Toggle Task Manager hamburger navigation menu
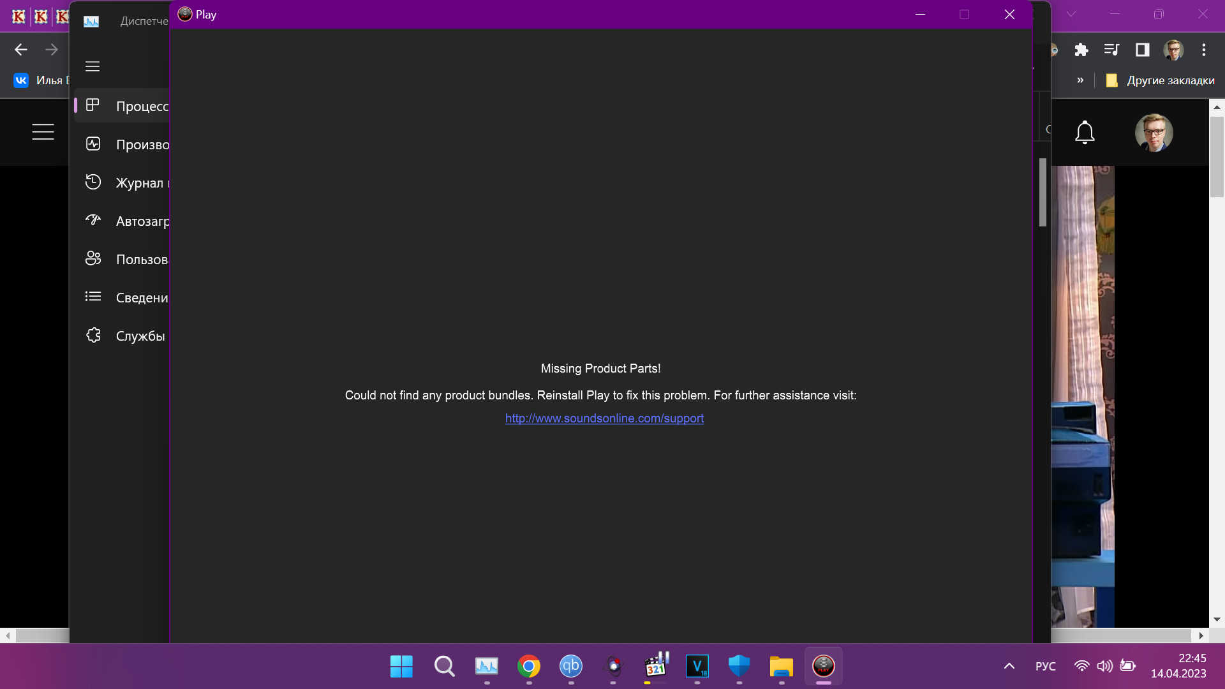This screenshot has width=1225, height=689. pyautogui.click(x=93, y=66)
